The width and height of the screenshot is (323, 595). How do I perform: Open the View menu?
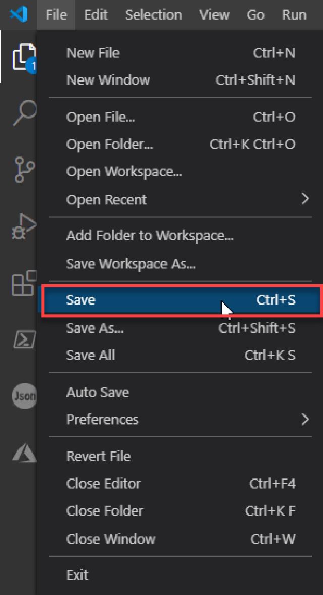[x=214, y=15]
